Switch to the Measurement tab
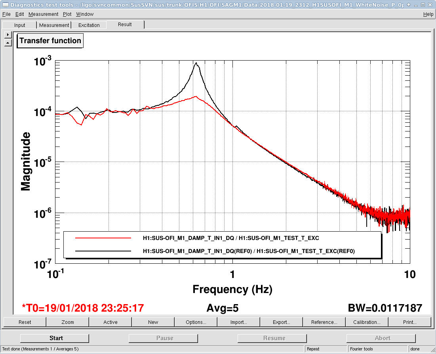Screen dimensions: 436x354 click(54, 25)
